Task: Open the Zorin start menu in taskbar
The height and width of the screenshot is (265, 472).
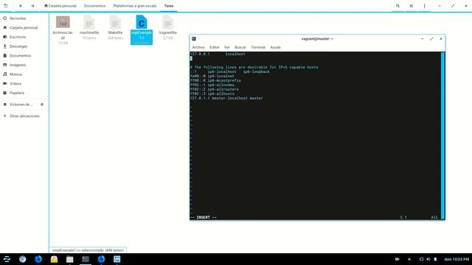Action: (x=7, y=259)
